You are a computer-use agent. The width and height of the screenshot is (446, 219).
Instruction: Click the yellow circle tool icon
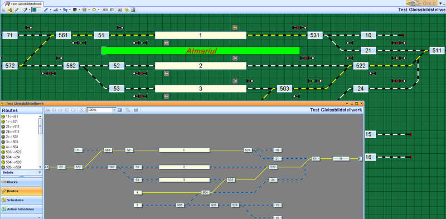coord(94,9)
